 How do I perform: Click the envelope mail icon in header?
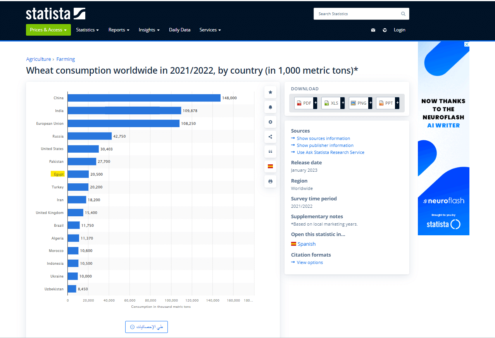click(x=373, y=30)
